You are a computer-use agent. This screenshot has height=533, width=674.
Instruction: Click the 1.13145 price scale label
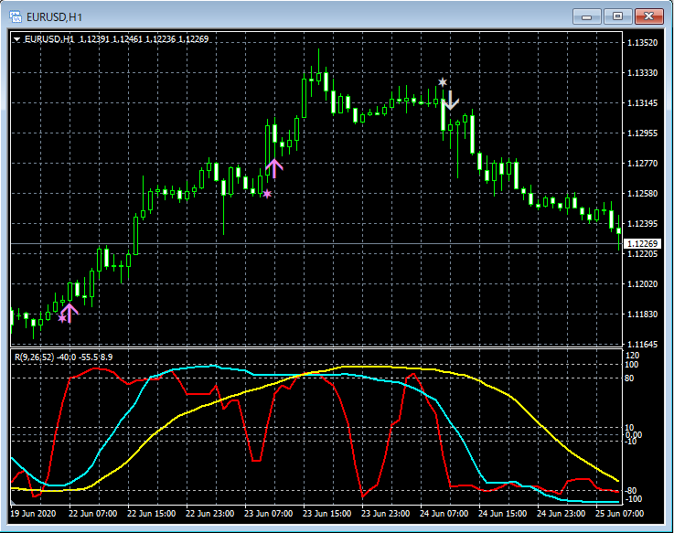[x=642, y=102]
